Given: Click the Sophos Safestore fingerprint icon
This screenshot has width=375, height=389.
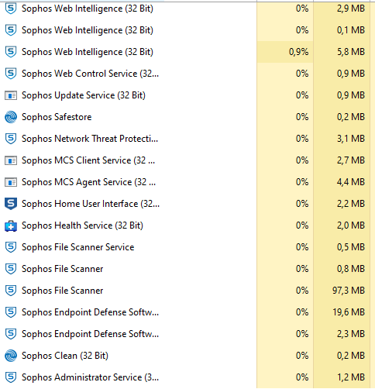Looking at the screenshot, I should (x=11, y=117).
